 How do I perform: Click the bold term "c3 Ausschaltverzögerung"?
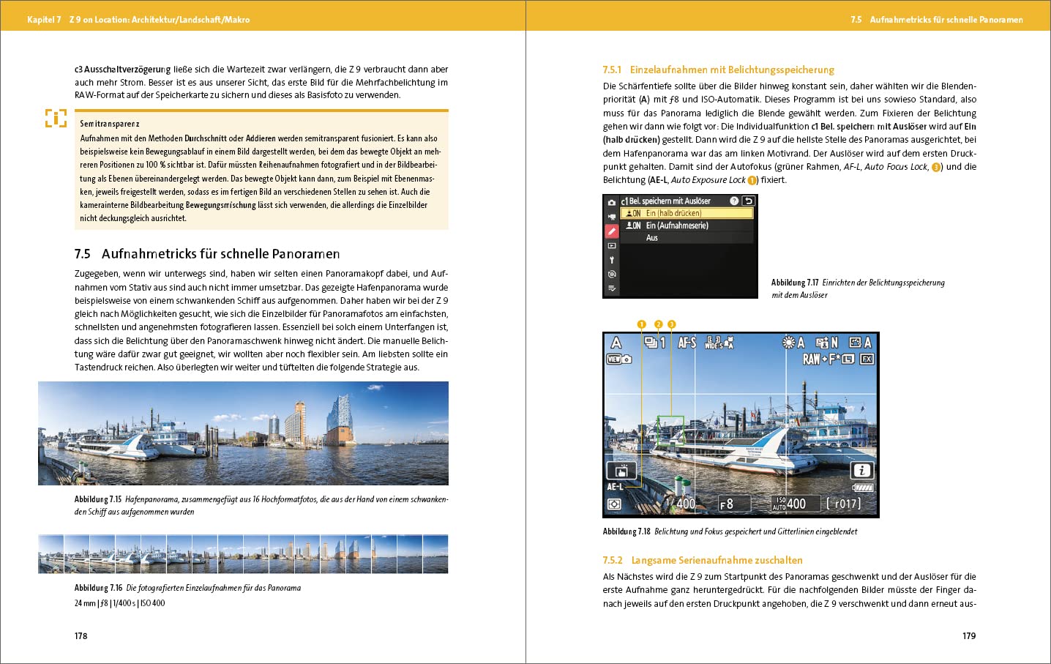[122, 70]
